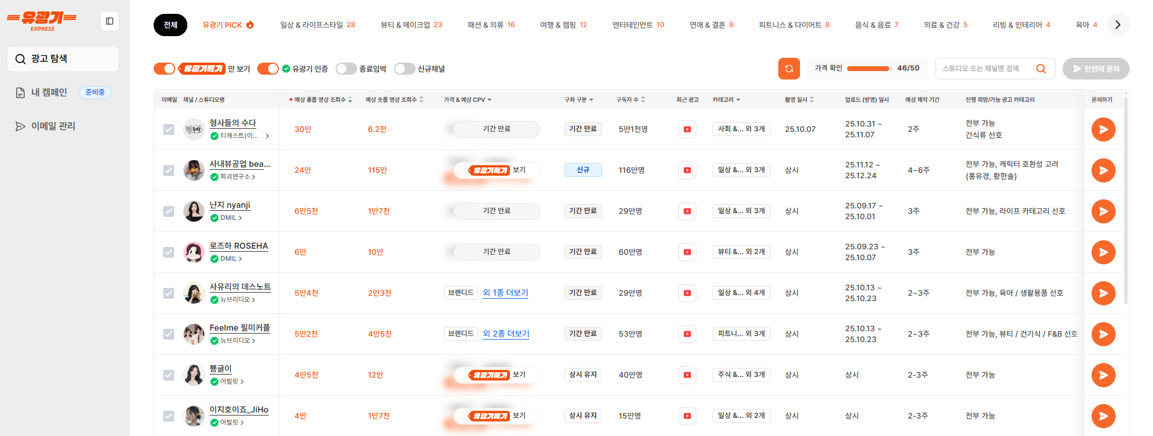
Task: Open 카테고리 column filter dropdown
Action: 726,100
